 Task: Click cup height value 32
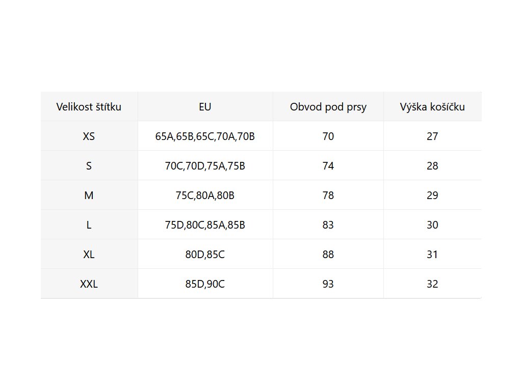click(432, 284)
